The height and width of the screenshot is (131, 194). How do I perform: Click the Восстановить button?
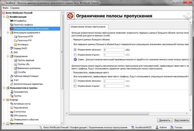[182, 120]
